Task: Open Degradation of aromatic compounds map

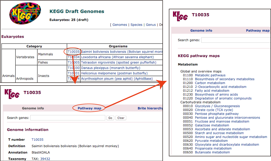Action: (x=223, y=98)
